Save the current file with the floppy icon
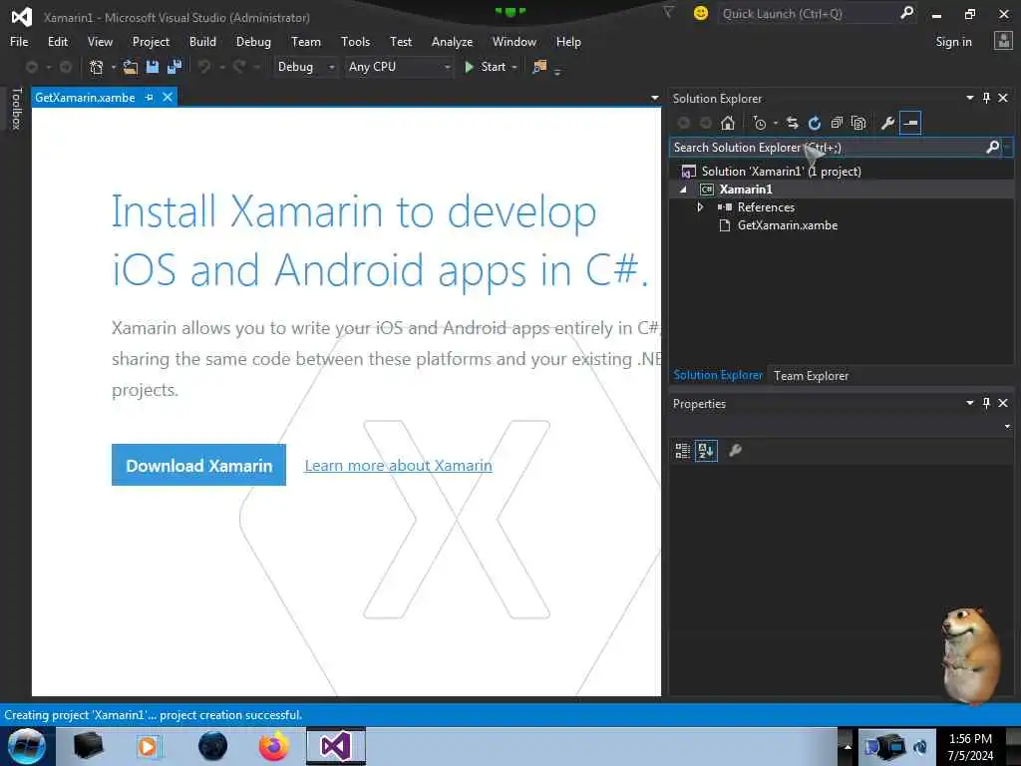The width and height of the screenshot is (1021, 766). (153, 67)
